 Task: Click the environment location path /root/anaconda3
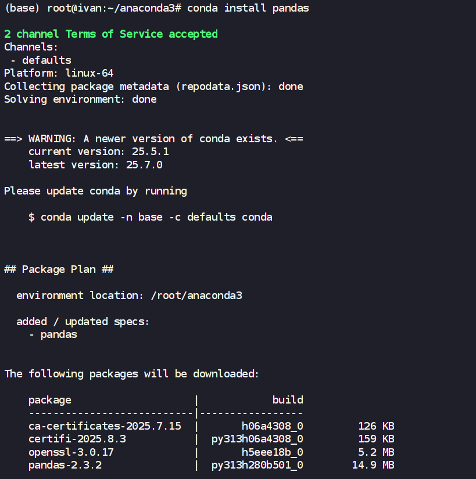click(x=196, y=296)
